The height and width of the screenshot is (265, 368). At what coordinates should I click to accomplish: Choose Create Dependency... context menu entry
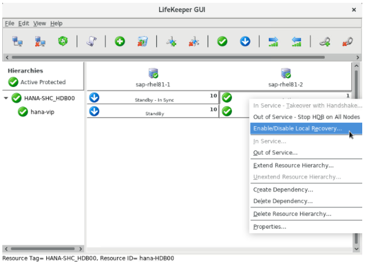pos(306,190)
